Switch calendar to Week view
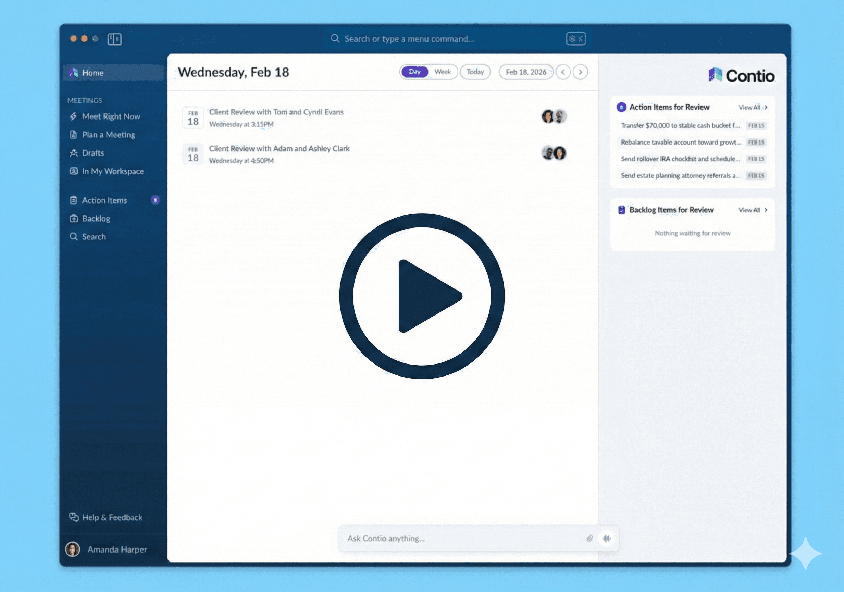The height and width of the screenshot is (592, 844). pyautogui.click(x=443, y=72)
